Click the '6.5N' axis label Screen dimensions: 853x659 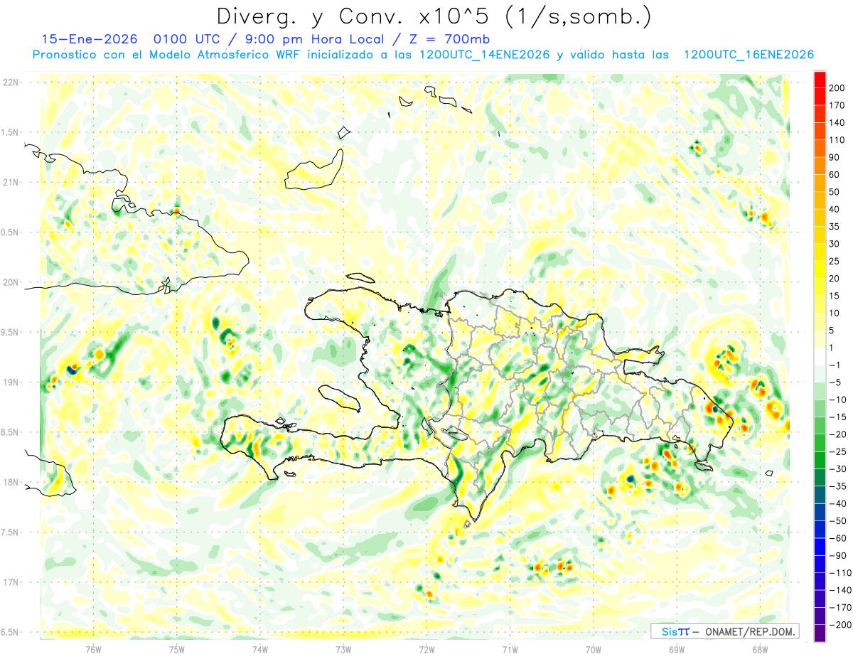(x=11, y=632)
